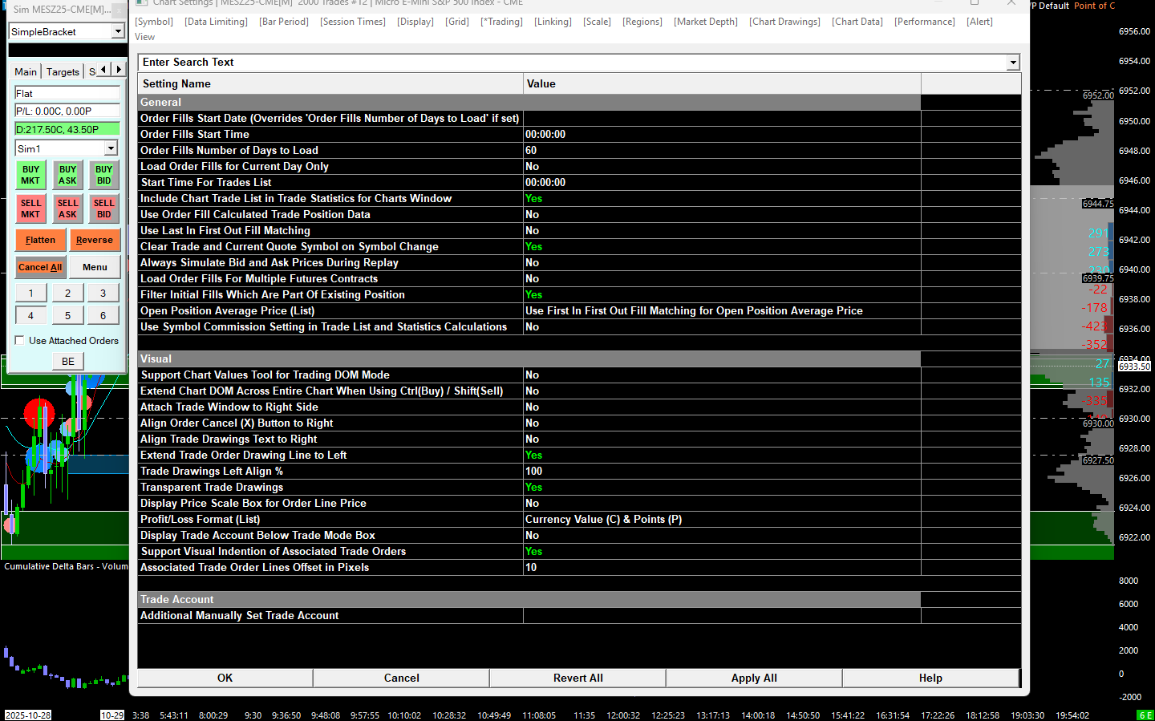Viewport: 1155px width, 721px height.
Task: Click the Value column header
Action: click(x=722, y=83)
